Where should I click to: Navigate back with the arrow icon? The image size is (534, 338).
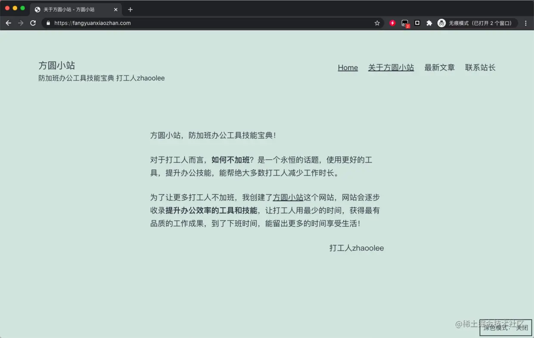[x=8, y=23]
